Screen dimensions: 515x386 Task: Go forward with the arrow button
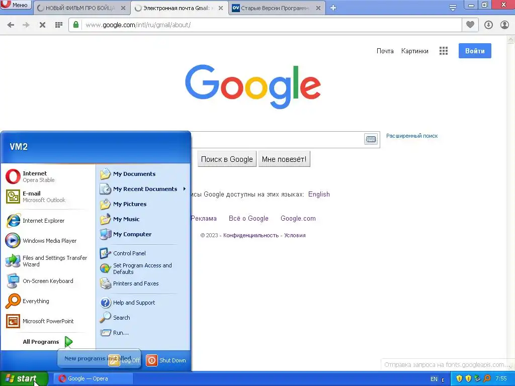tap(26, 25)
